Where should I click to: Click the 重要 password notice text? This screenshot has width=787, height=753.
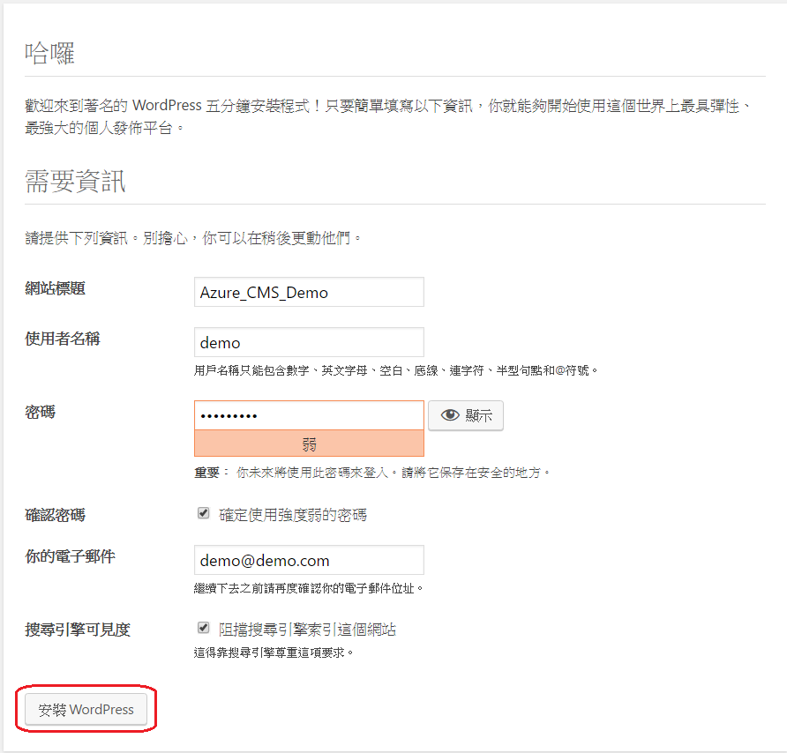[372, 473]
